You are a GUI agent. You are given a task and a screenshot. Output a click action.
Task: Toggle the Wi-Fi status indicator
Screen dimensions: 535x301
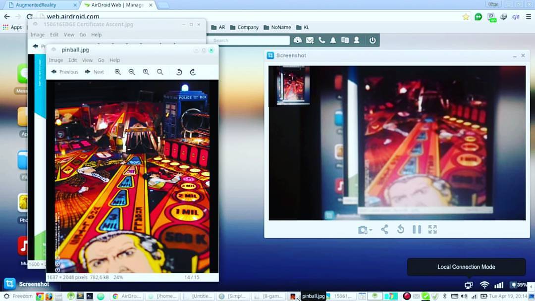pyautogui.click(x=484, y=285)
